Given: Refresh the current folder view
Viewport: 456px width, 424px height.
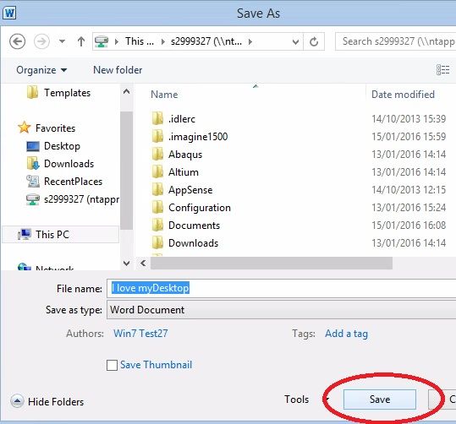Looking at the screenshot, I should (x=314, y=42).
